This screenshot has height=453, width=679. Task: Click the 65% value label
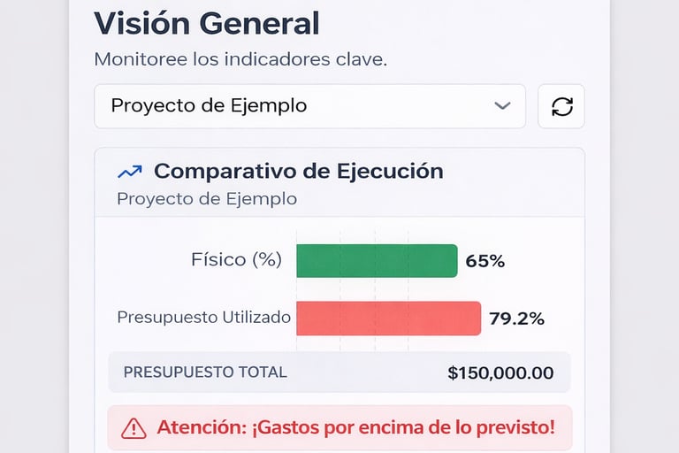[484, 261]
